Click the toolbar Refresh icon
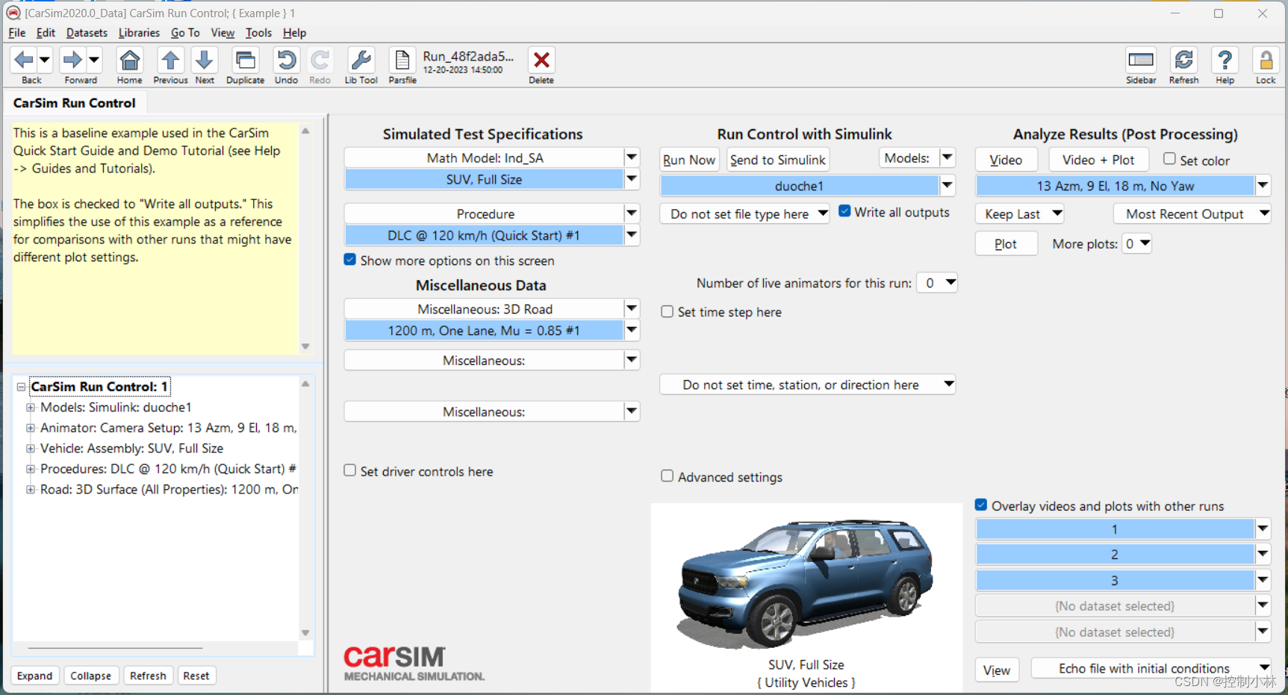1288x695 pixels. 1184,60
